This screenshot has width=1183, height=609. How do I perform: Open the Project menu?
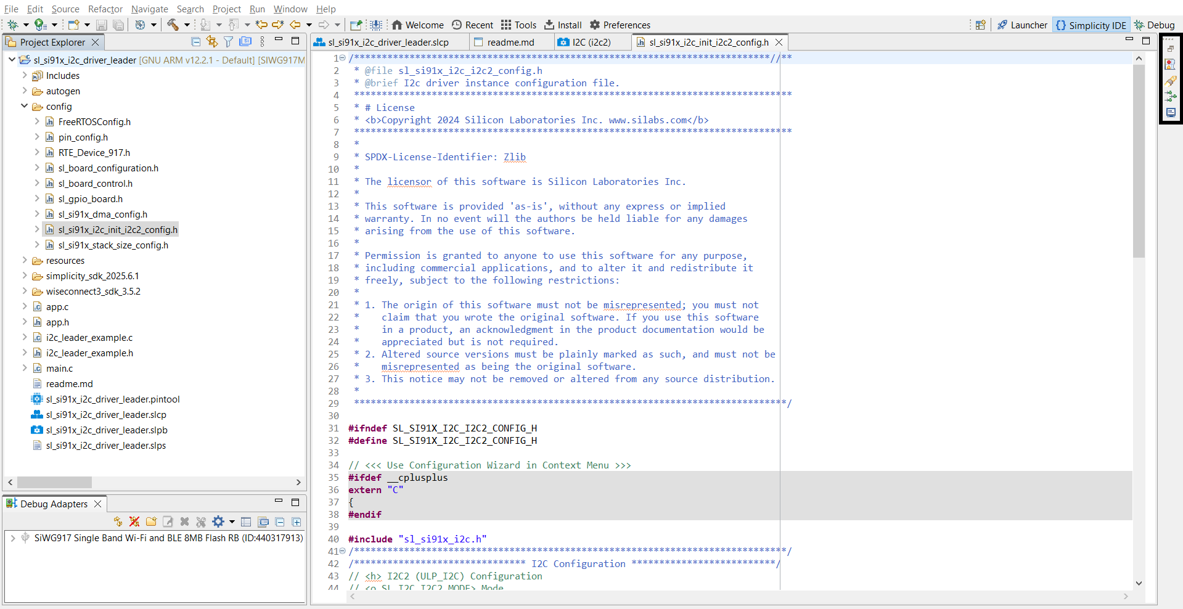point(226,9)
